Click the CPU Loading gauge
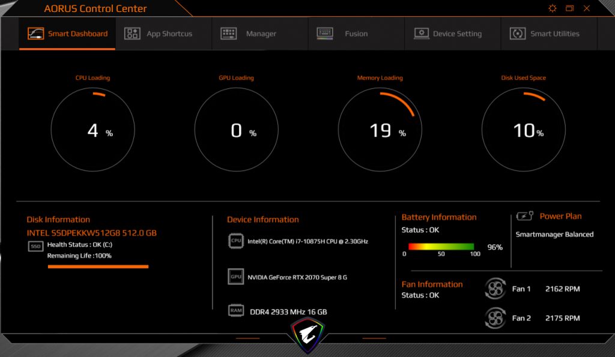The width and height of the screenshot is (615, 357). (x=93, y=130)
